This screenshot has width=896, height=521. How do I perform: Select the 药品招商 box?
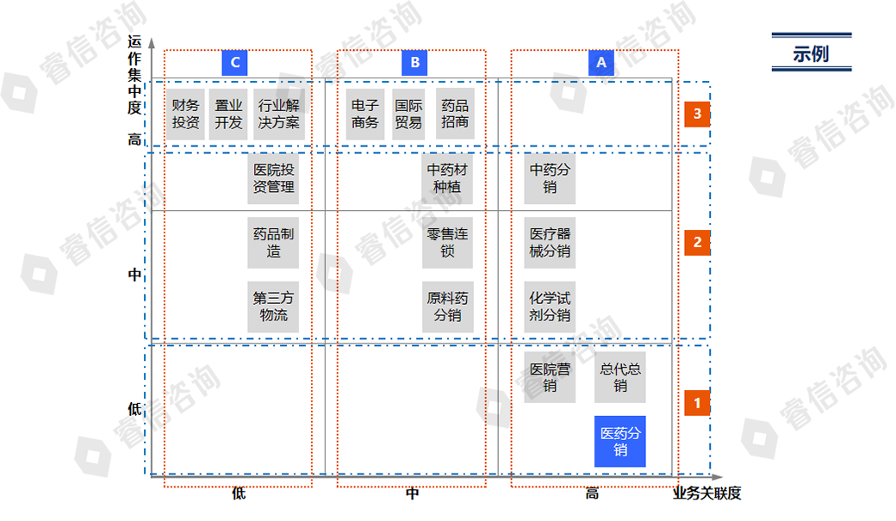[455, 114]
